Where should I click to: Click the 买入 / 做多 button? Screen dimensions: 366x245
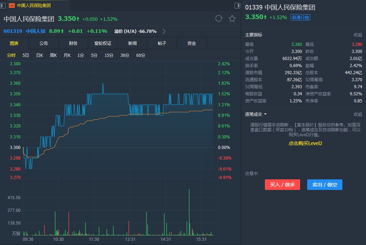pyautogui.click(x=283, y=185)
